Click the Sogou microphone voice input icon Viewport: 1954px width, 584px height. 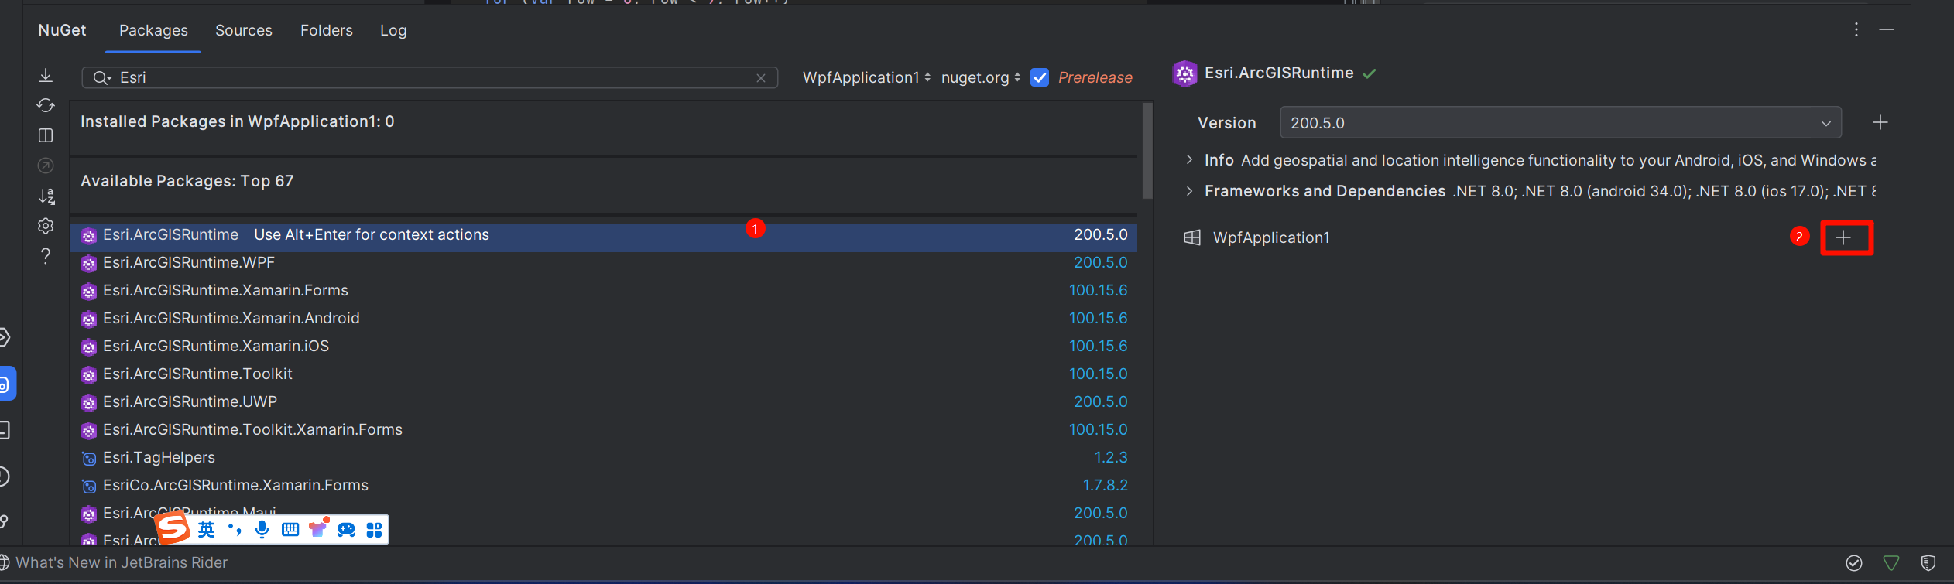click(x=262, y=530)
